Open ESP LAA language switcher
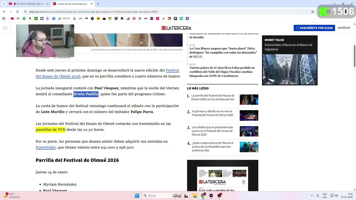 (x=325, y=196)
